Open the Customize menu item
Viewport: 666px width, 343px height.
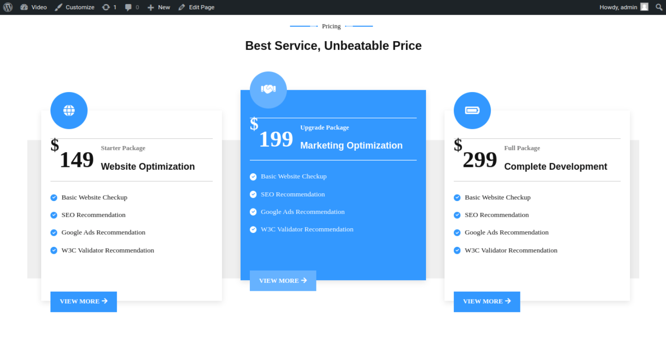coord(75,7)
